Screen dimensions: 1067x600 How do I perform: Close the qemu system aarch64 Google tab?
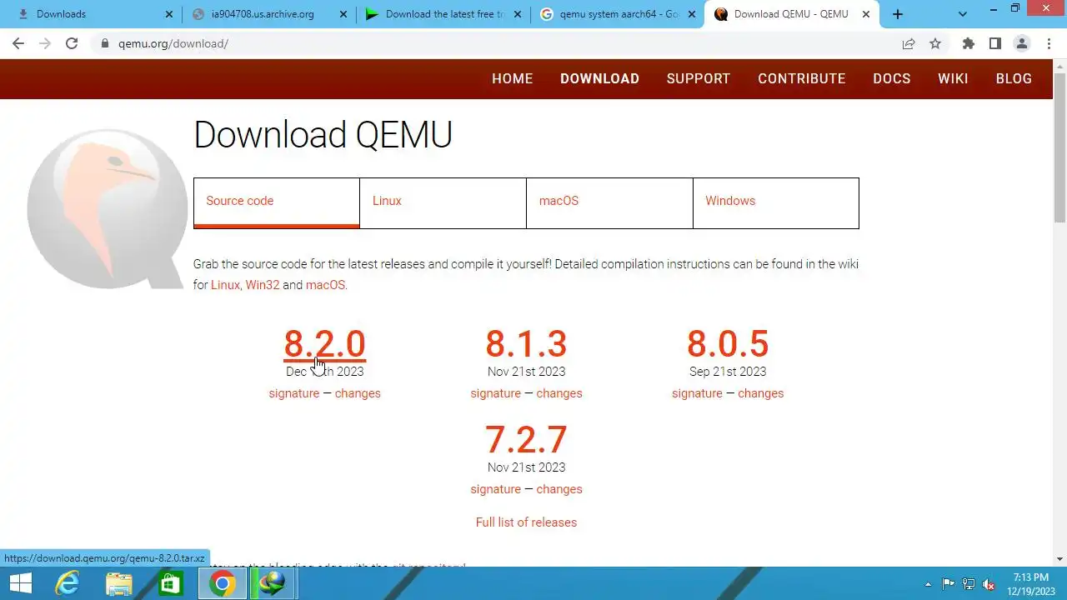(692, 14)
